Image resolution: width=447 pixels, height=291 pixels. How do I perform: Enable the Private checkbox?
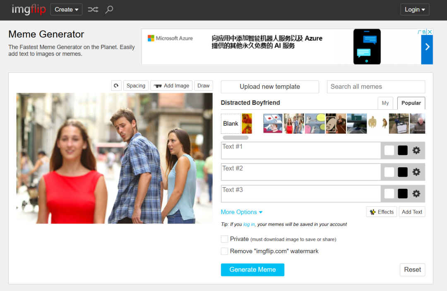tap(224, 239)
